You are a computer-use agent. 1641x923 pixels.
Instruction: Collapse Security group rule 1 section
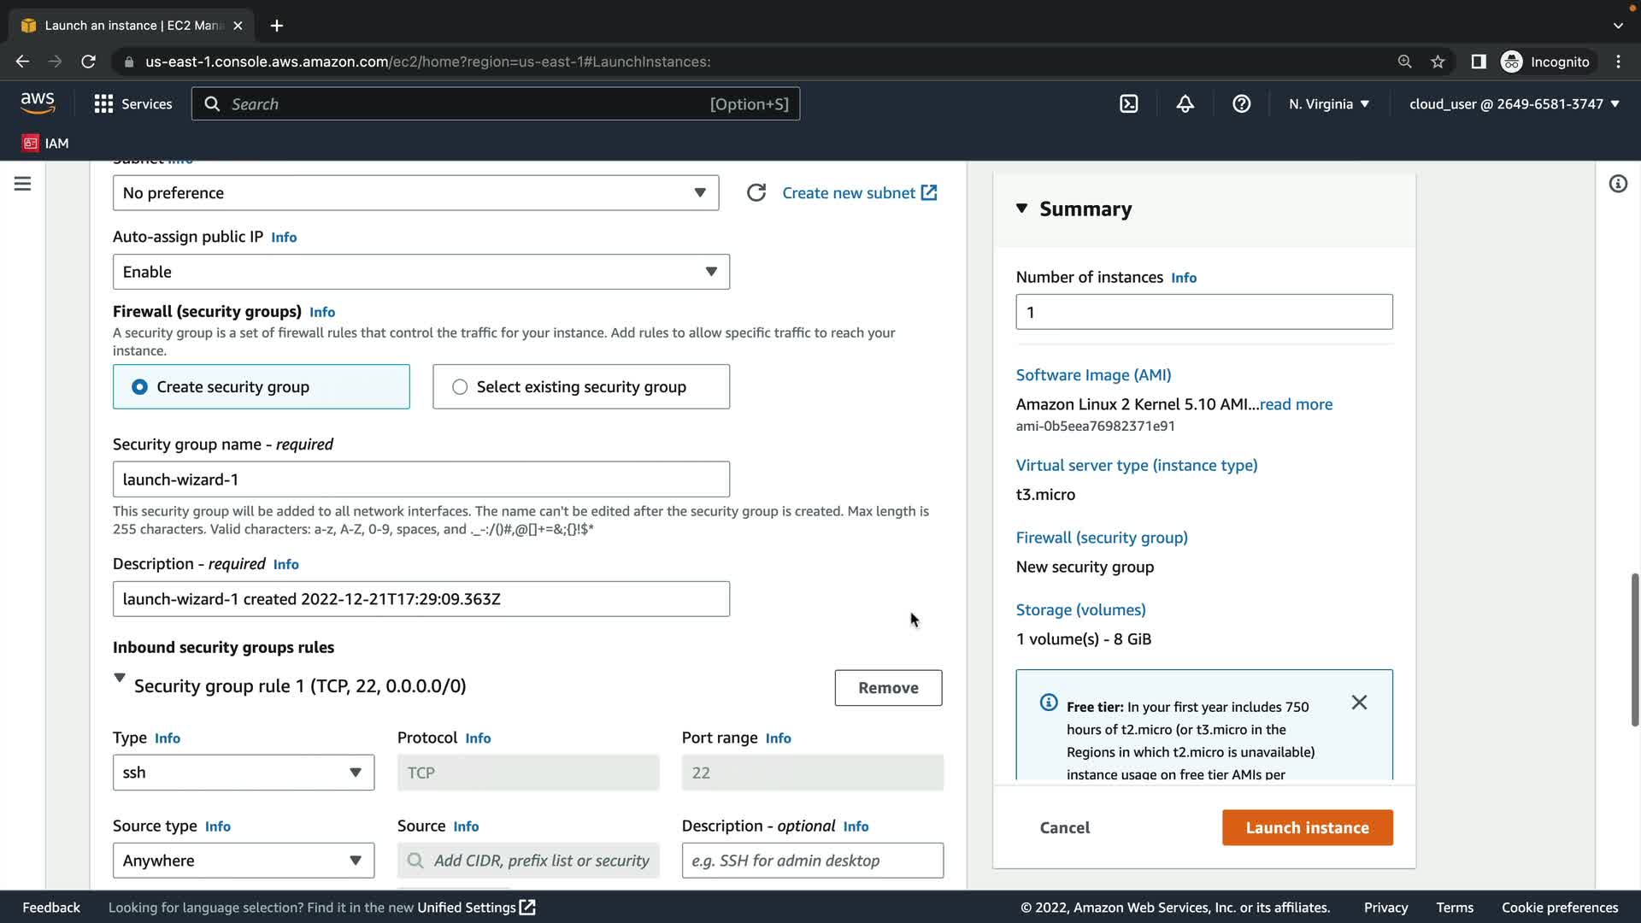(120, 679)
